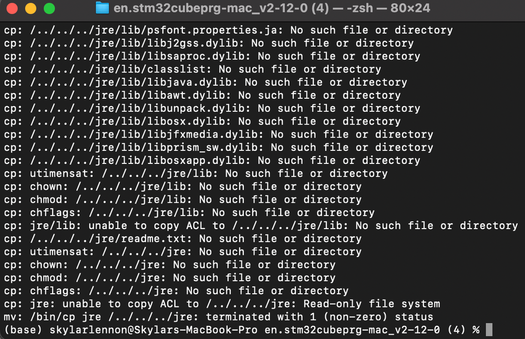Close the terminal window with red button
The width and height of the screenshot is (525, 339).
click(12, 8)
